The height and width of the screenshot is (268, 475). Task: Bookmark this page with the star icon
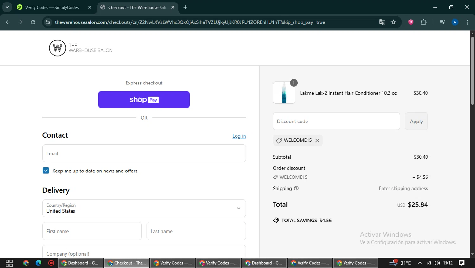393,22
